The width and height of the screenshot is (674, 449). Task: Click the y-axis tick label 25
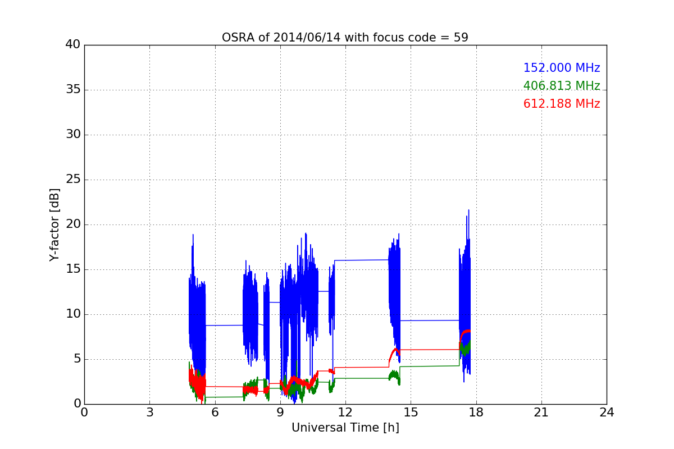pyautogui.click(x=73, y=180)
